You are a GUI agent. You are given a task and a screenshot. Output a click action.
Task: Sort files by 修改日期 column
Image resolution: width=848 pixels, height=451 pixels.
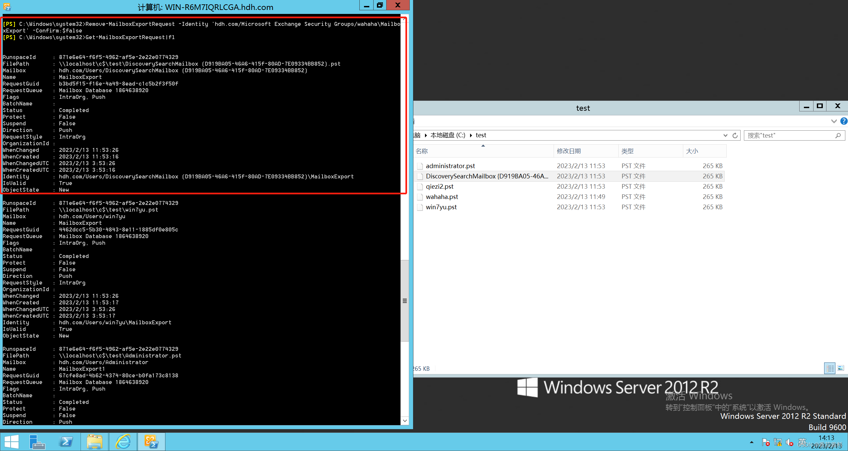click(569, 151)
